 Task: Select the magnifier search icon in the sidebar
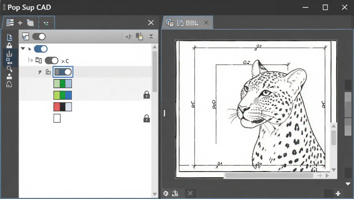coord(9,69)
